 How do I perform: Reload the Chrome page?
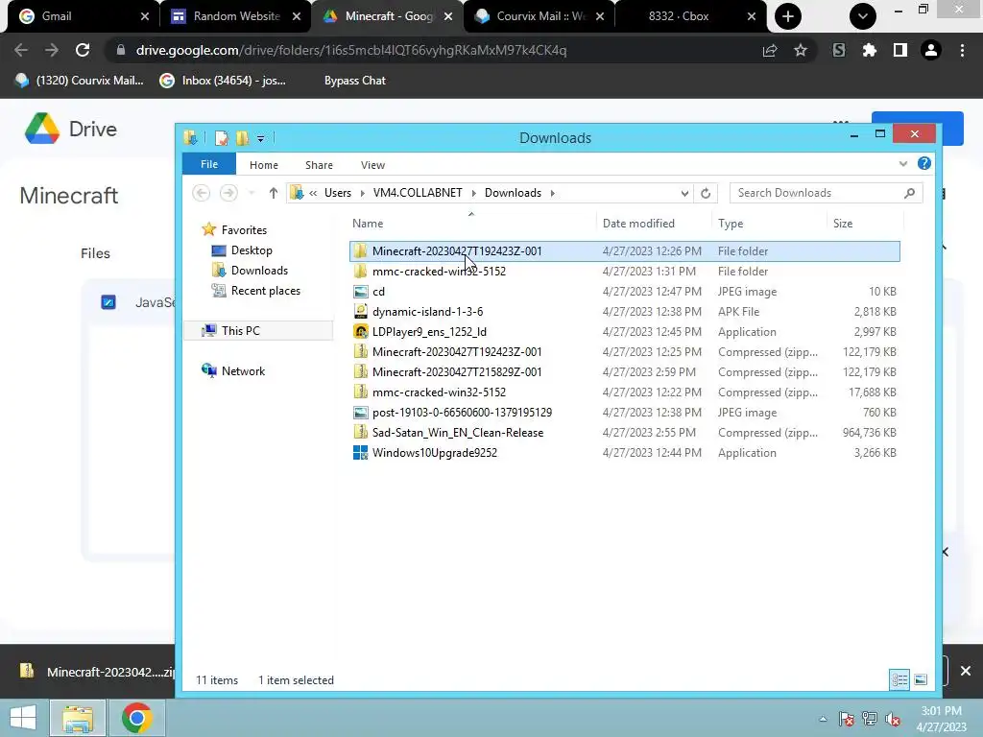pos(83,50)
